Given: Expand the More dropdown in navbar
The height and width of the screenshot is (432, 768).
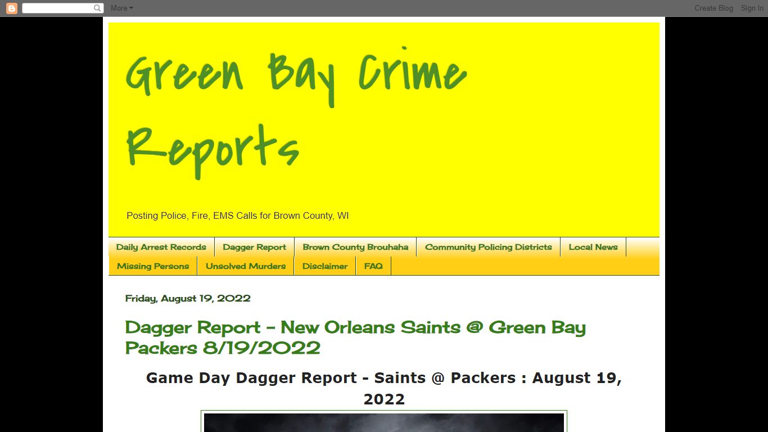Looking at the screenshot, I should tap(122, 8).
